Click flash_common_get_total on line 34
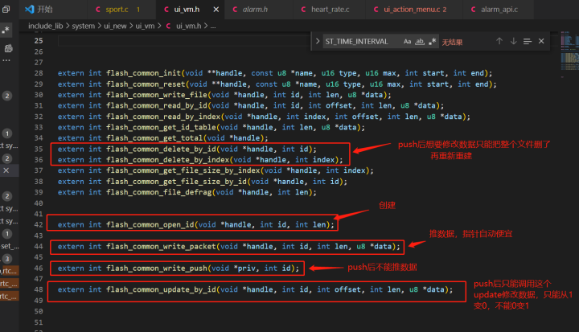 154,138
